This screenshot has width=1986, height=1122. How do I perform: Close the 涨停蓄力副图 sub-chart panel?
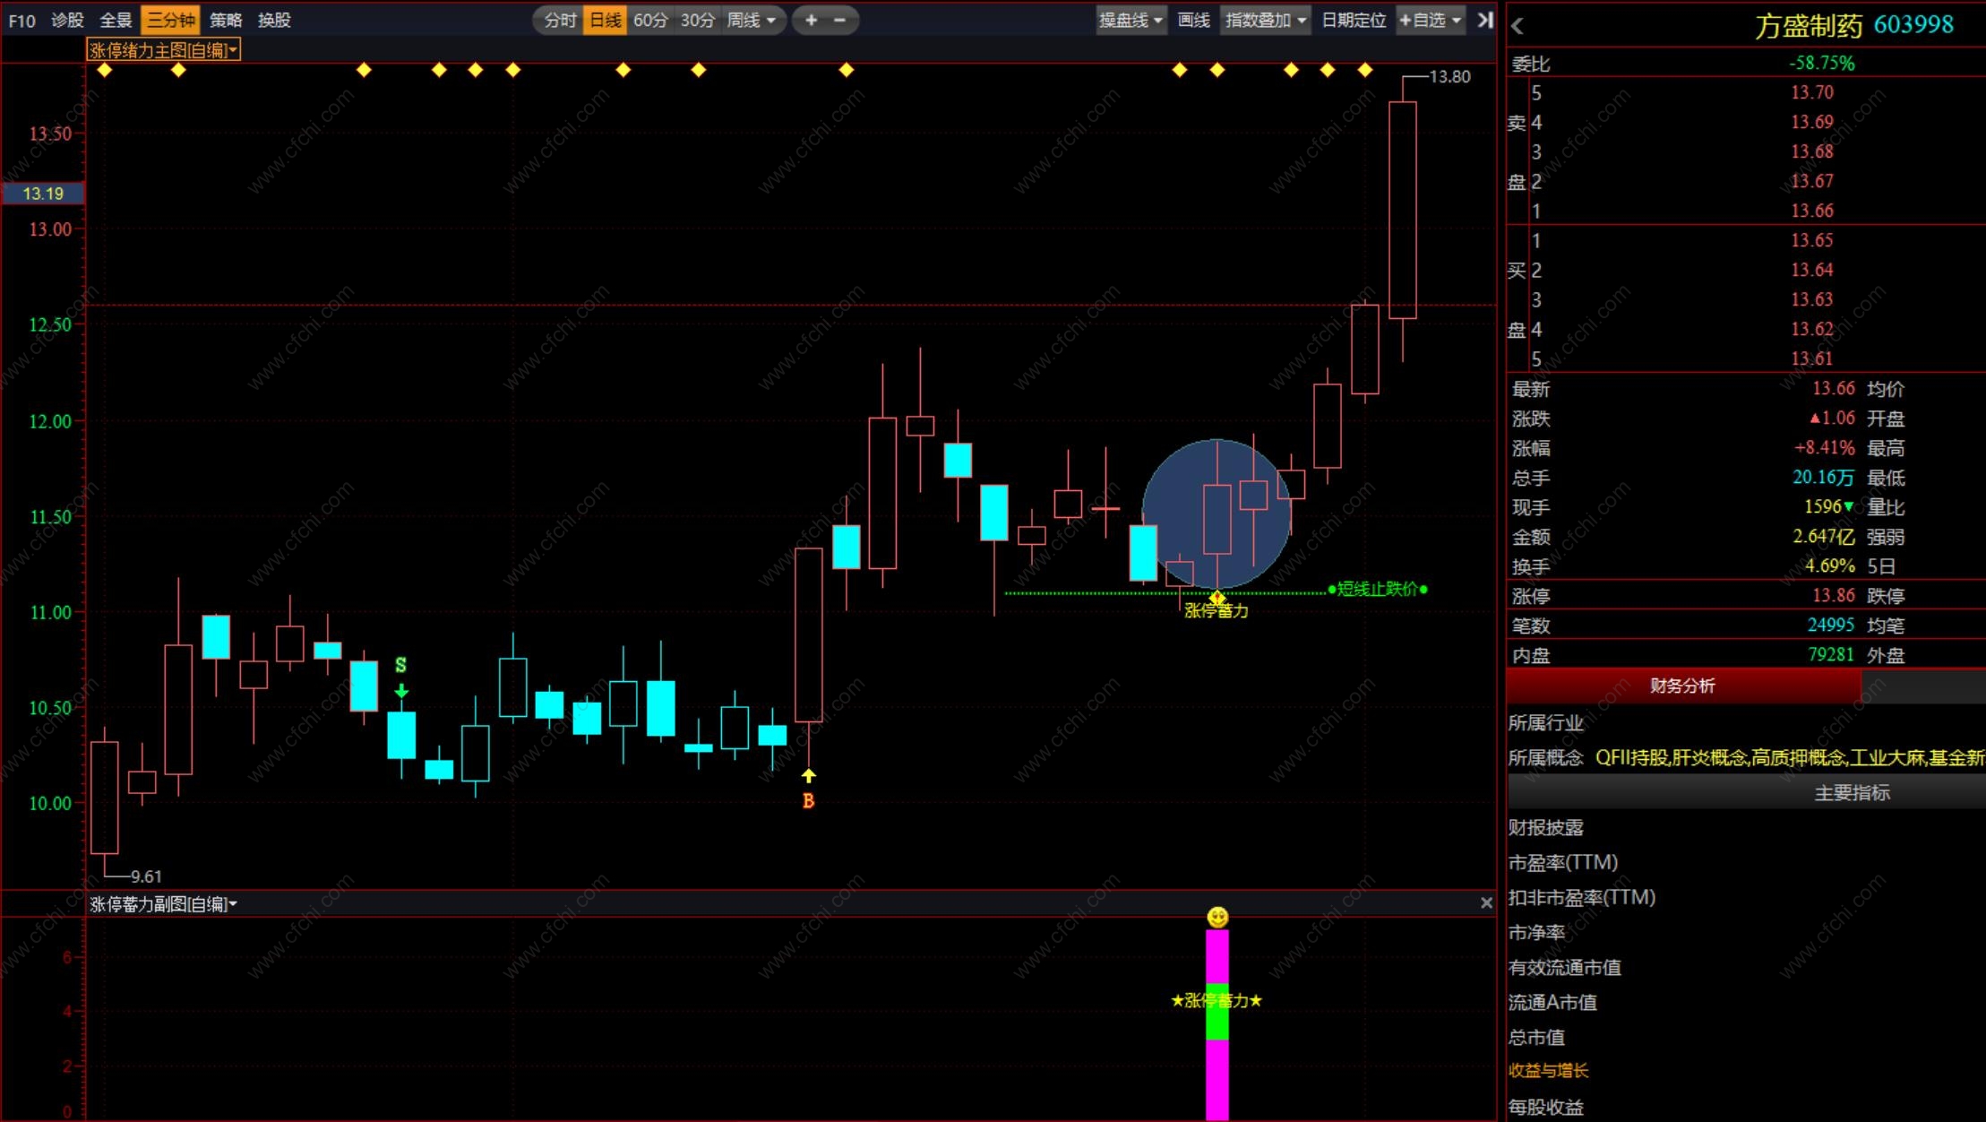click(1486, 903)
